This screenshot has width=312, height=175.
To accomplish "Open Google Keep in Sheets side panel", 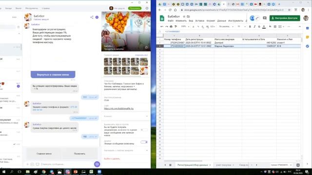I will pyautogui.click(x=308, y=37).
